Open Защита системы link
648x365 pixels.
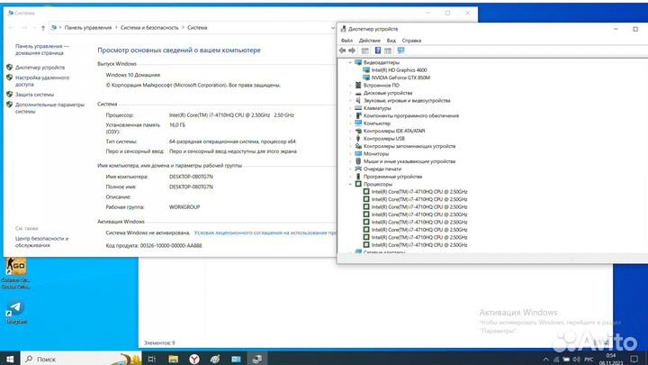34,94
